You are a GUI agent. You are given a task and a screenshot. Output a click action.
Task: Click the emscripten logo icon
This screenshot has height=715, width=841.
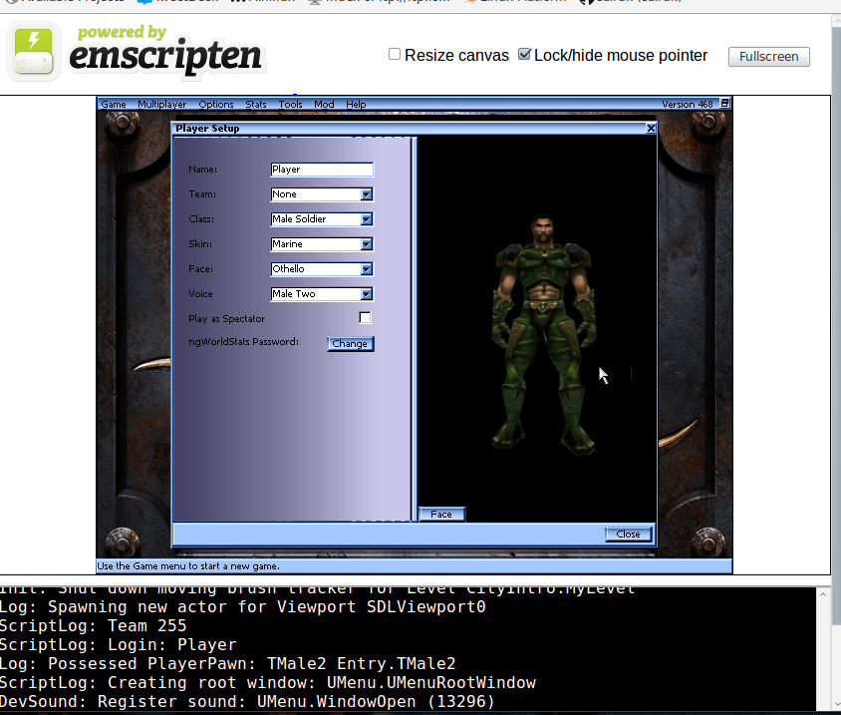(x=33, y=50)
